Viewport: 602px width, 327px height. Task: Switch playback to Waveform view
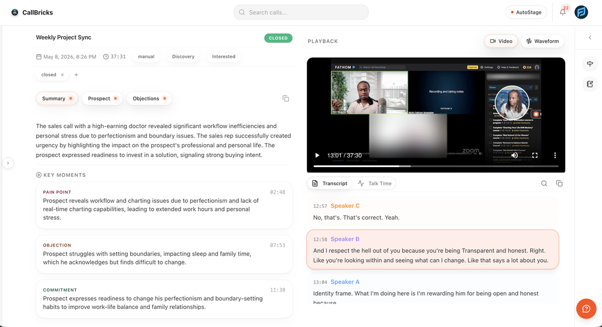(542, 41)
